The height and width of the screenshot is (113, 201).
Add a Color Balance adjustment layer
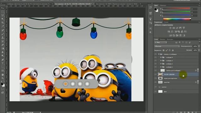point(172,32)
